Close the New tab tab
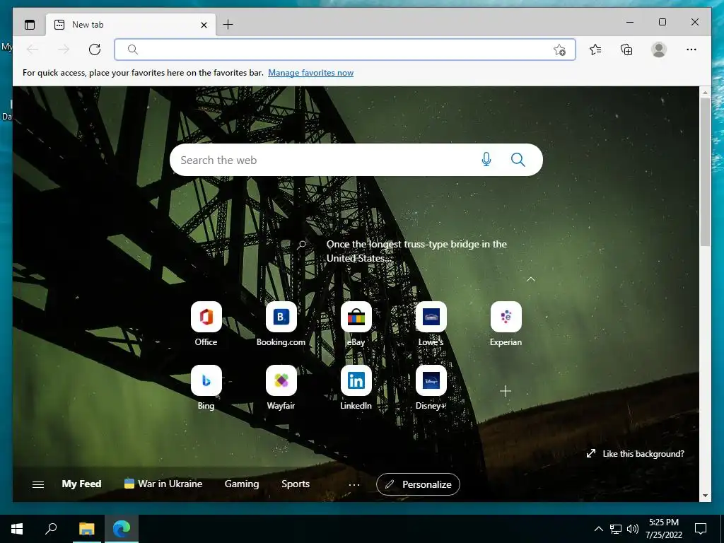Image resolution: width=724 pixels, height=543 pixels. tap(204, 25)
